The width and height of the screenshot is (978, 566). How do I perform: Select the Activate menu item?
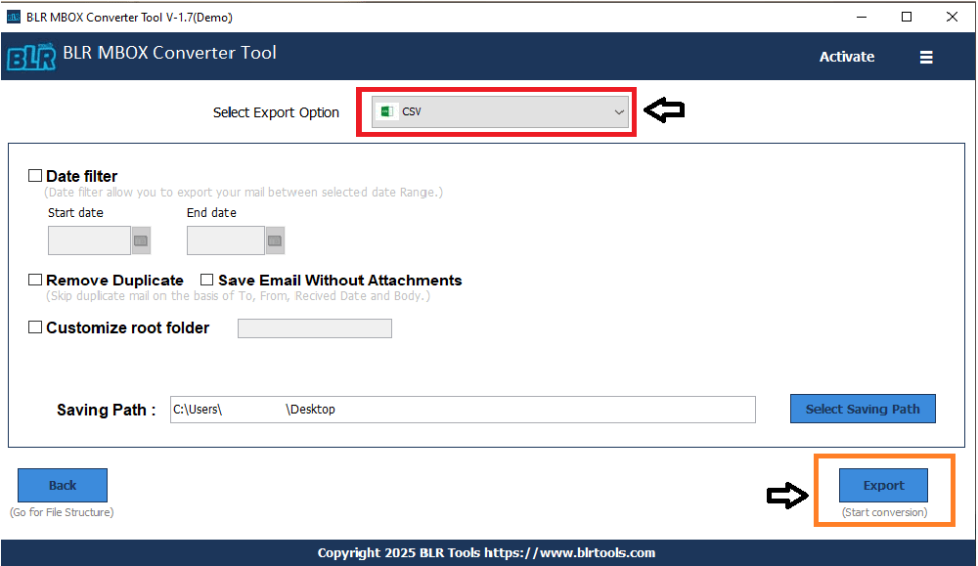847,57
